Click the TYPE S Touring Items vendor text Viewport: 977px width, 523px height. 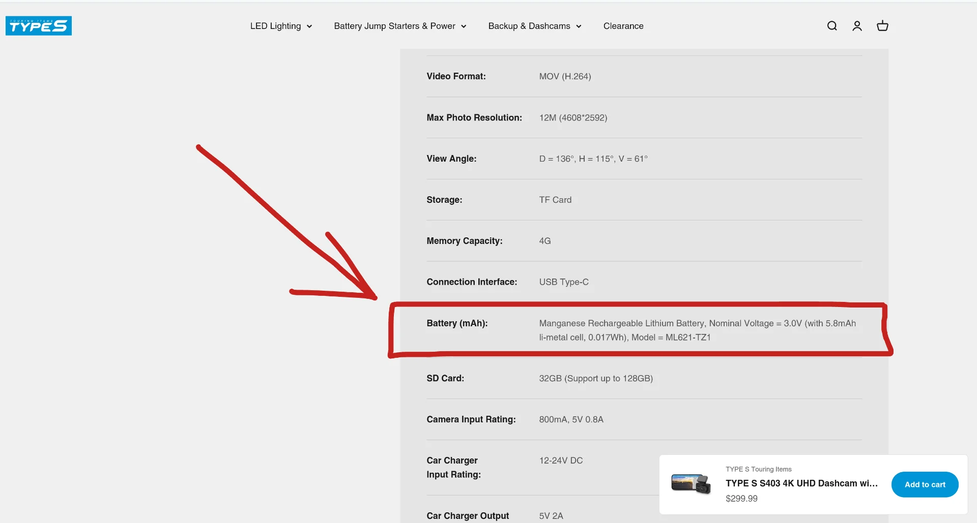[758, 469]
